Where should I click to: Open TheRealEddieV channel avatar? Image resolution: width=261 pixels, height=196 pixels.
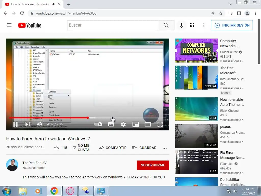coord(12,165)
